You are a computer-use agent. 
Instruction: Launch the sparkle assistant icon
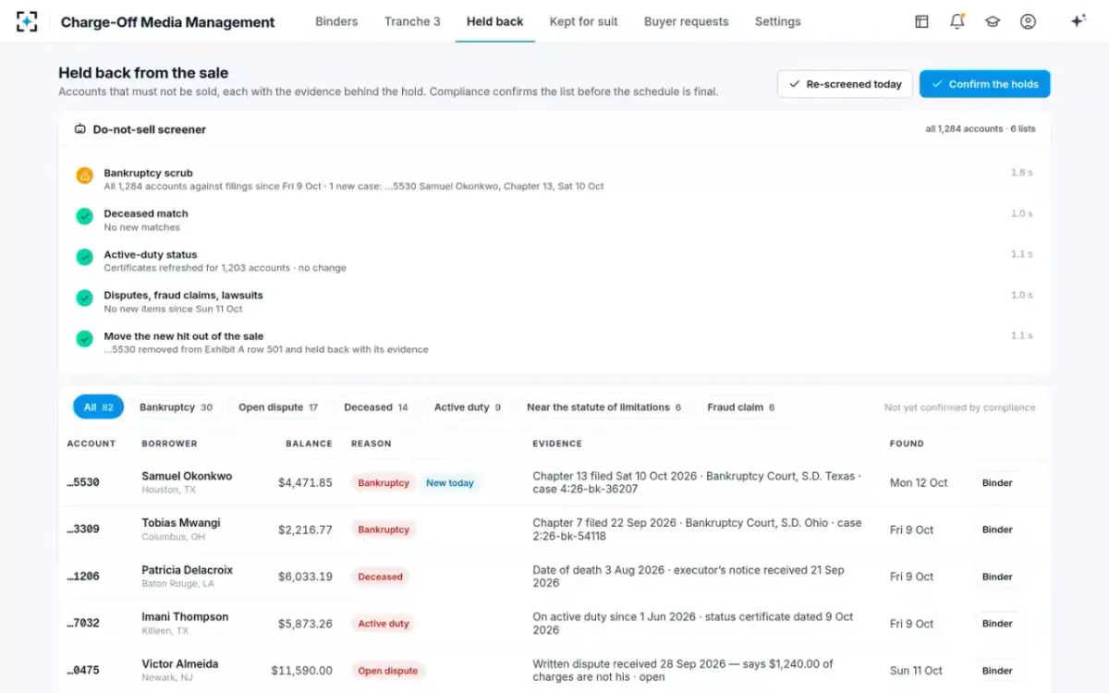pos(1078,21)
